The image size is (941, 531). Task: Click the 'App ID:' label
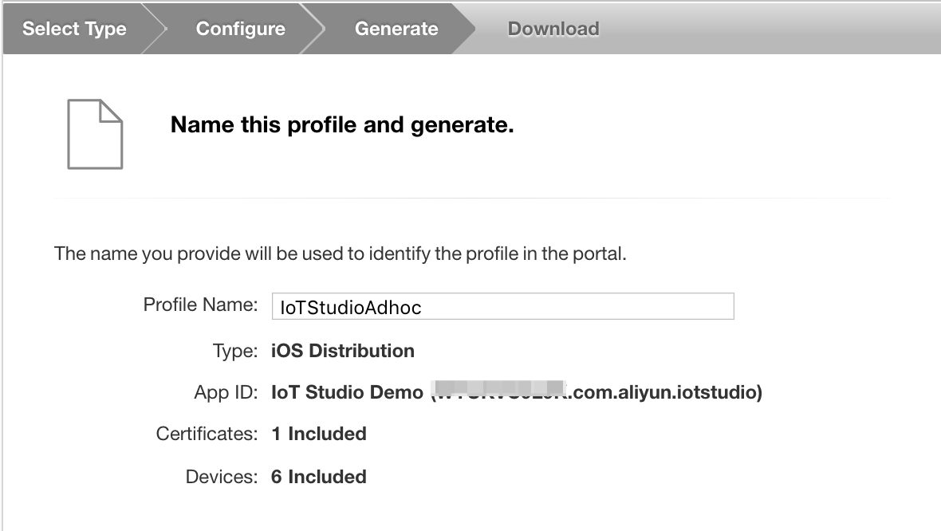pos(226,392)
